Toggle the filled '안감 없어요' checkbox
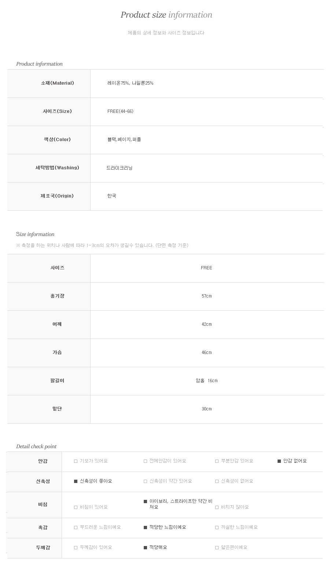Screen dimensions: 330x568 (x=279, y=461)
